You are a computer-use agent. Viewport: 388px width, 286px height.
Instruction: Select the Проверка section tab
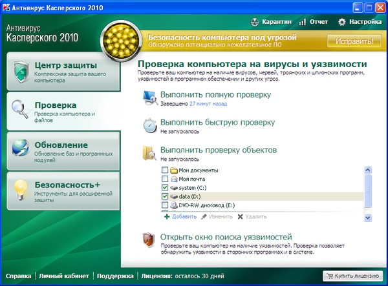point(64,111)
